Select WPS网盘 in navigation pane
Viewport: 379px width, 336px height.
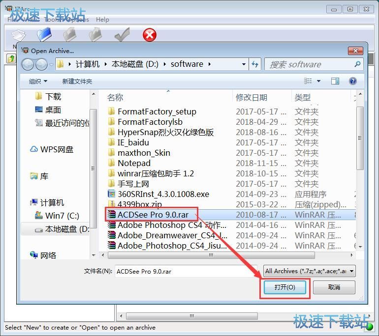click(52, 149)
